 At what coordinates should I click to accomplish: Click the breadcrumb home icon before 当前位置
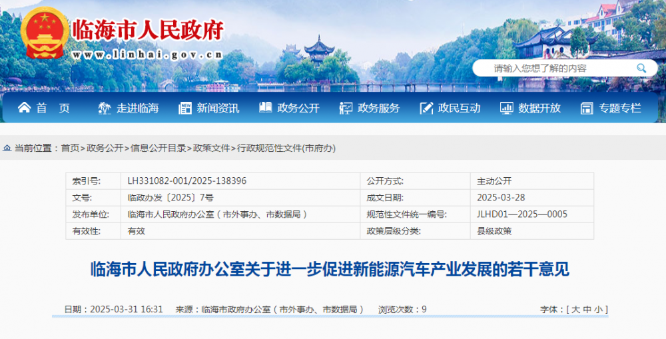[7, 148]
